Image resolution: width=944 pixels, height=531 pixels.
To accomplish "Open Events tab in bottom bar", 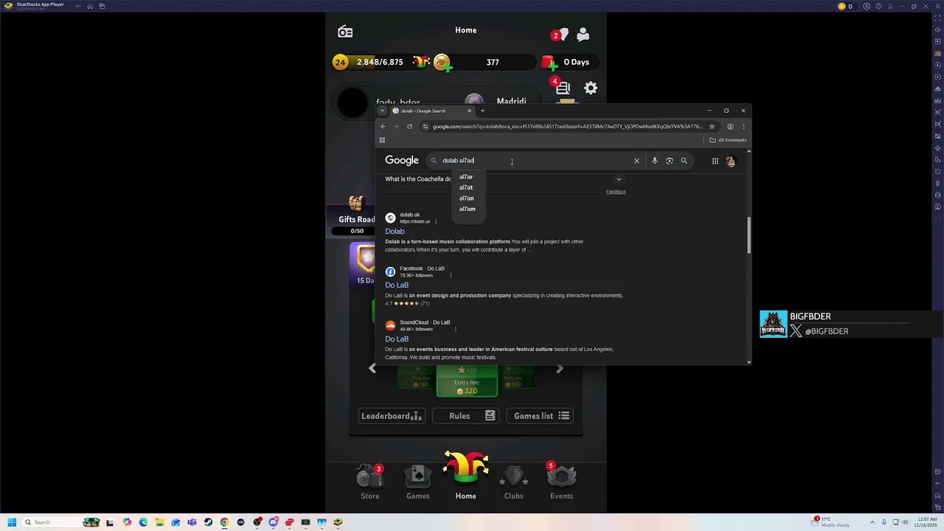I will [x=561, y=482].
